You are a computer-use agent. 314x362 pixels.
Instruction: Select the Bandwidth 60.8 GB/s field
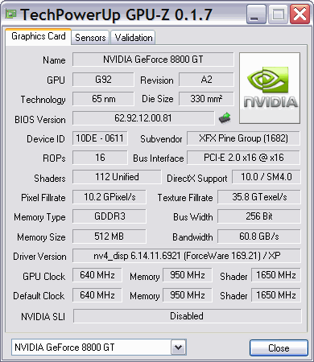pyautogui.click(x=259, y=237)
